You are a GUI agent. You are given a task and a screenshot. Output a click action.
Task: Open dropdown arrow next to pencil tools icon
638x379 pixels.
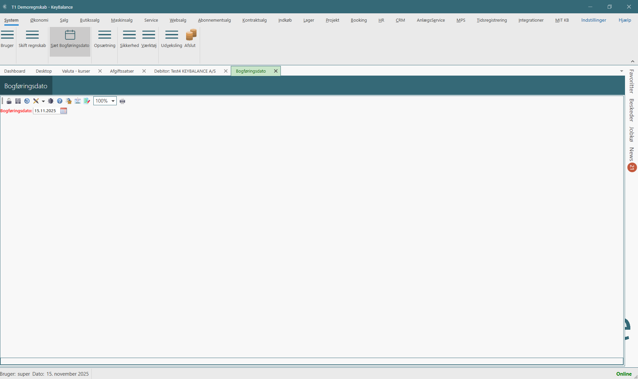[x=43, y=101]
